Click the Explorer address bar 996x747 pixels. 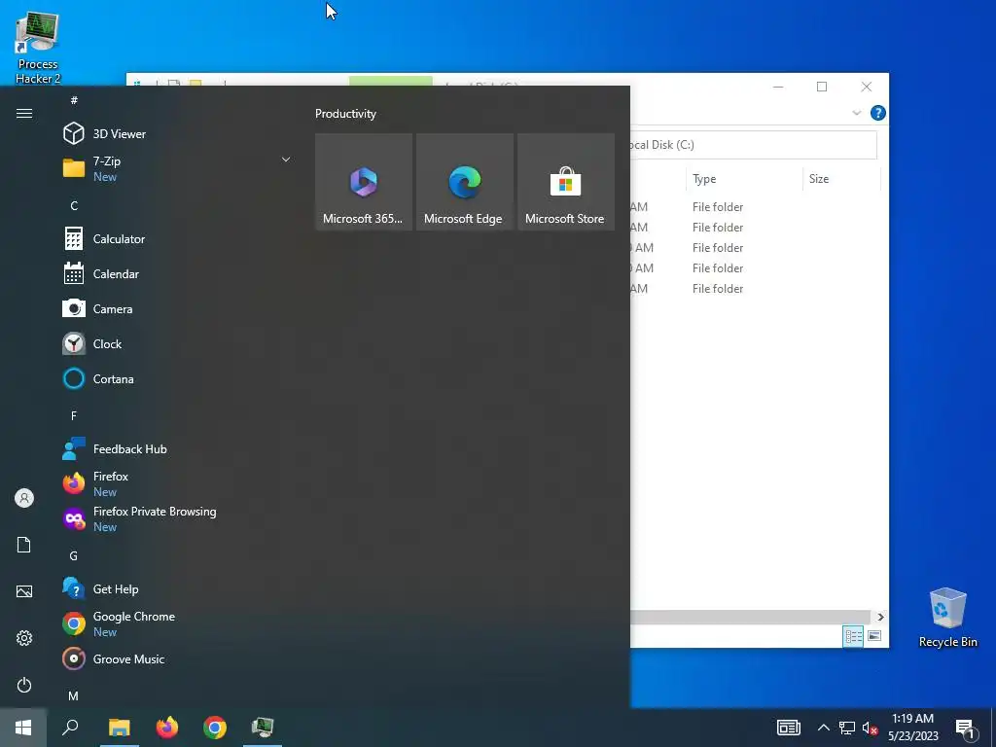754,145
